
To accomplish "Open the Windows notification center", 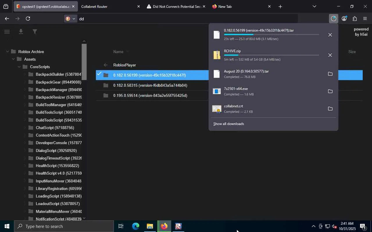I will (363, 226).
